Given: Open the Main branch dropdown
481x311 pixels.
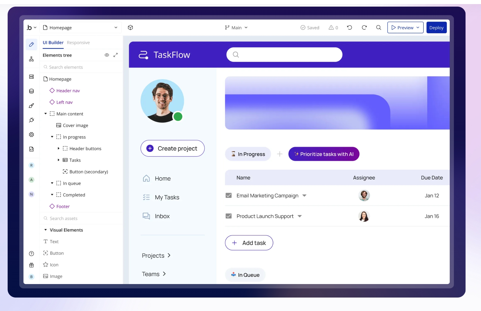Looking at the screenshot, I should coord(236,27).
